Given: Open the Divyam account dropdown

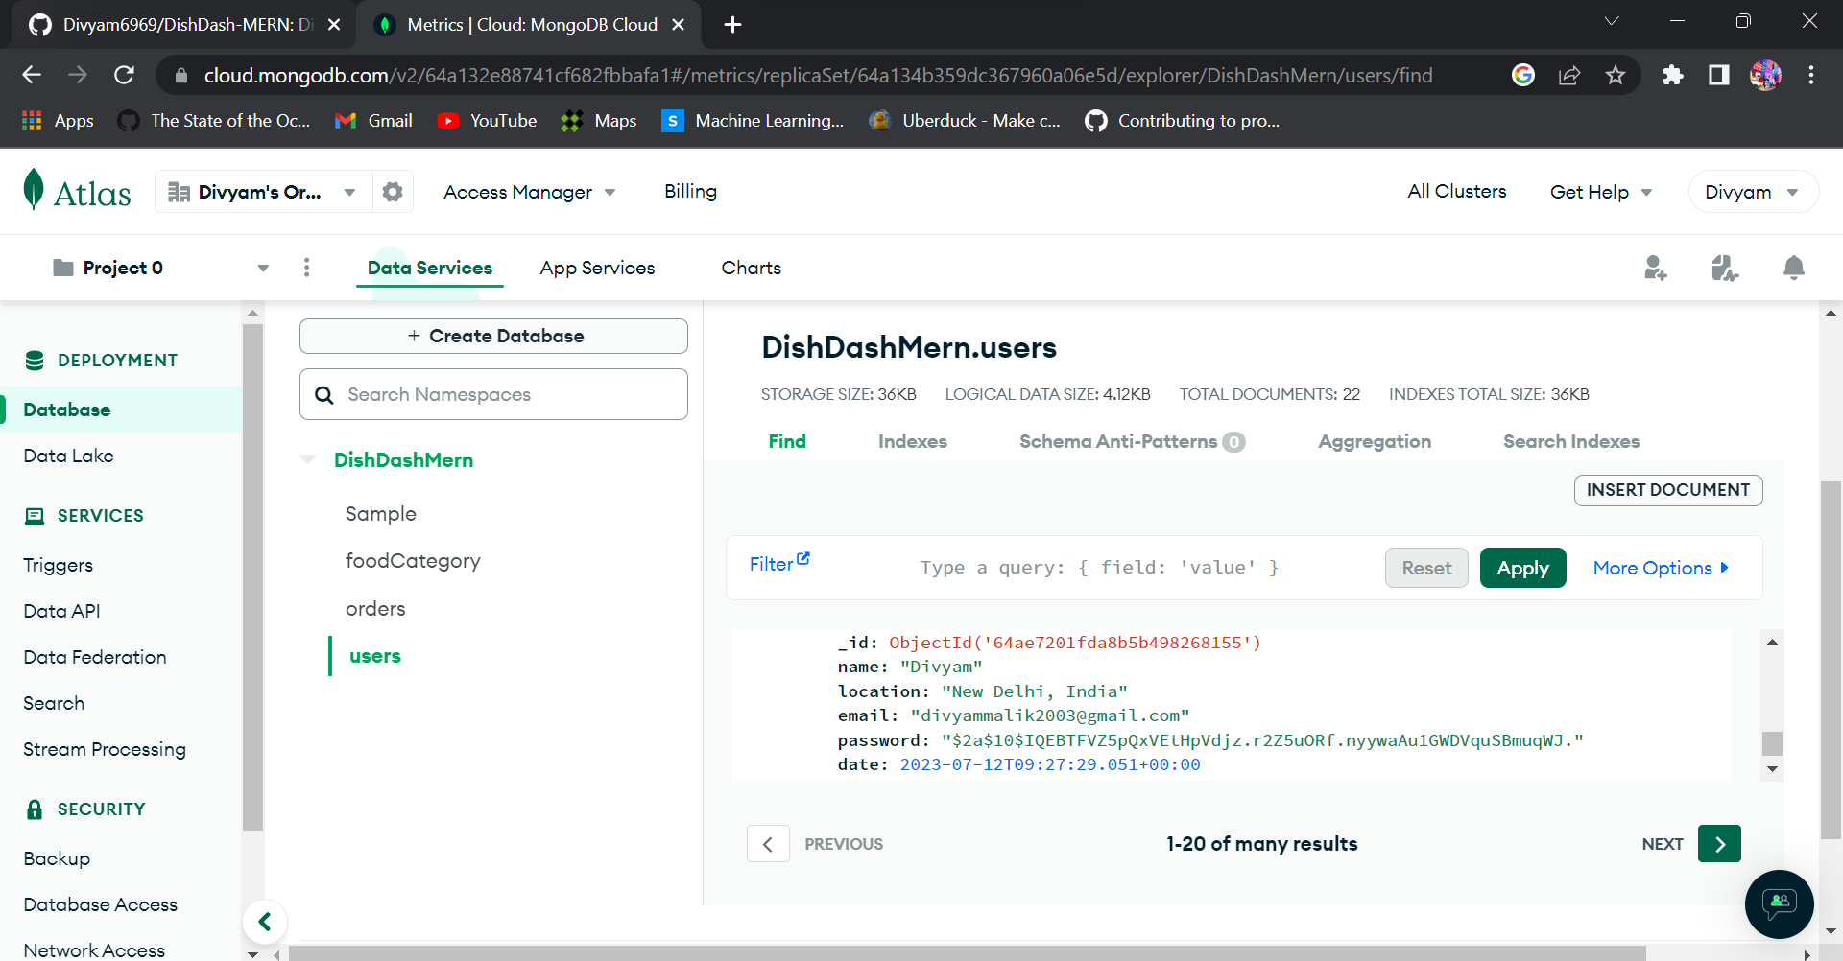Looking at the screenshot, I should pos(1752,191).
